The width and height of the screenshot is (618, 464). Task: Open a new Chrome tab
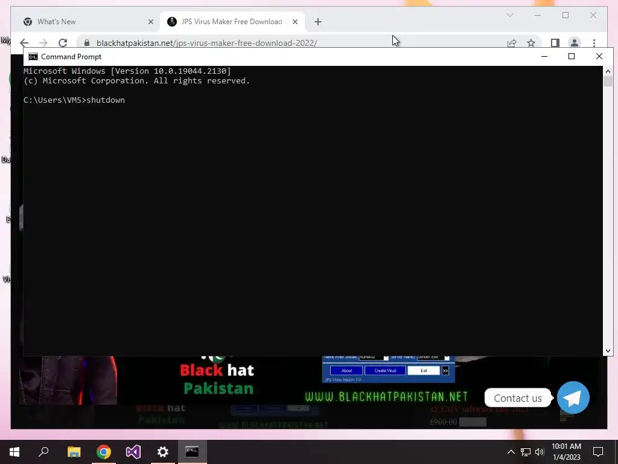click(x=318, y=22)
